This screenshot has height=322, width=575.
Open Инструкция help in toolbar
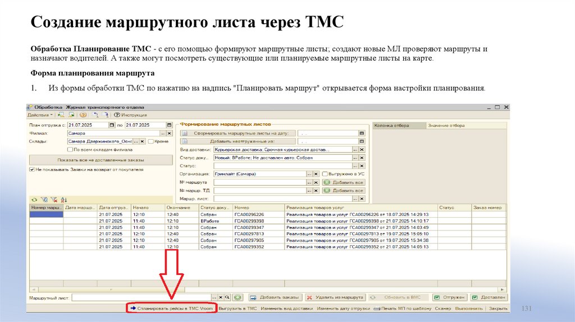click(x=130, y=115)
